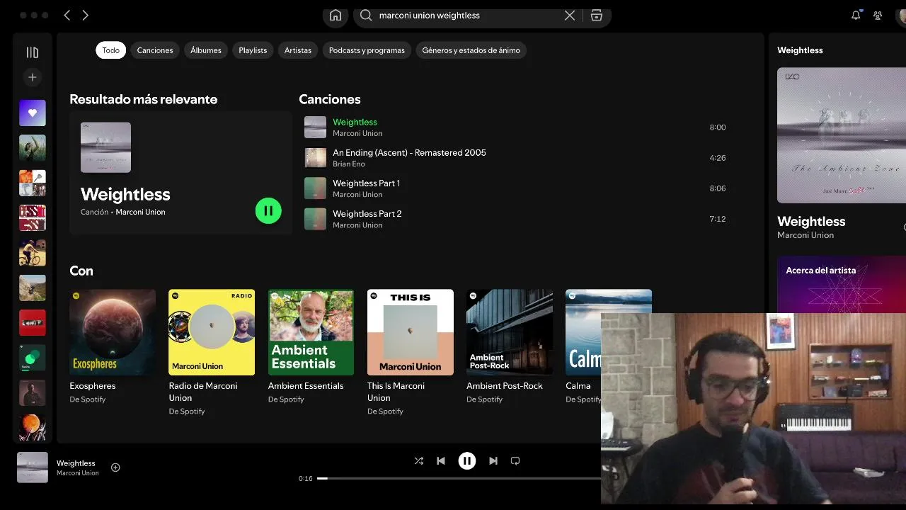Open the notifications bell
Viewport: 906px width, 510px height.
click(x=856, y=15)
